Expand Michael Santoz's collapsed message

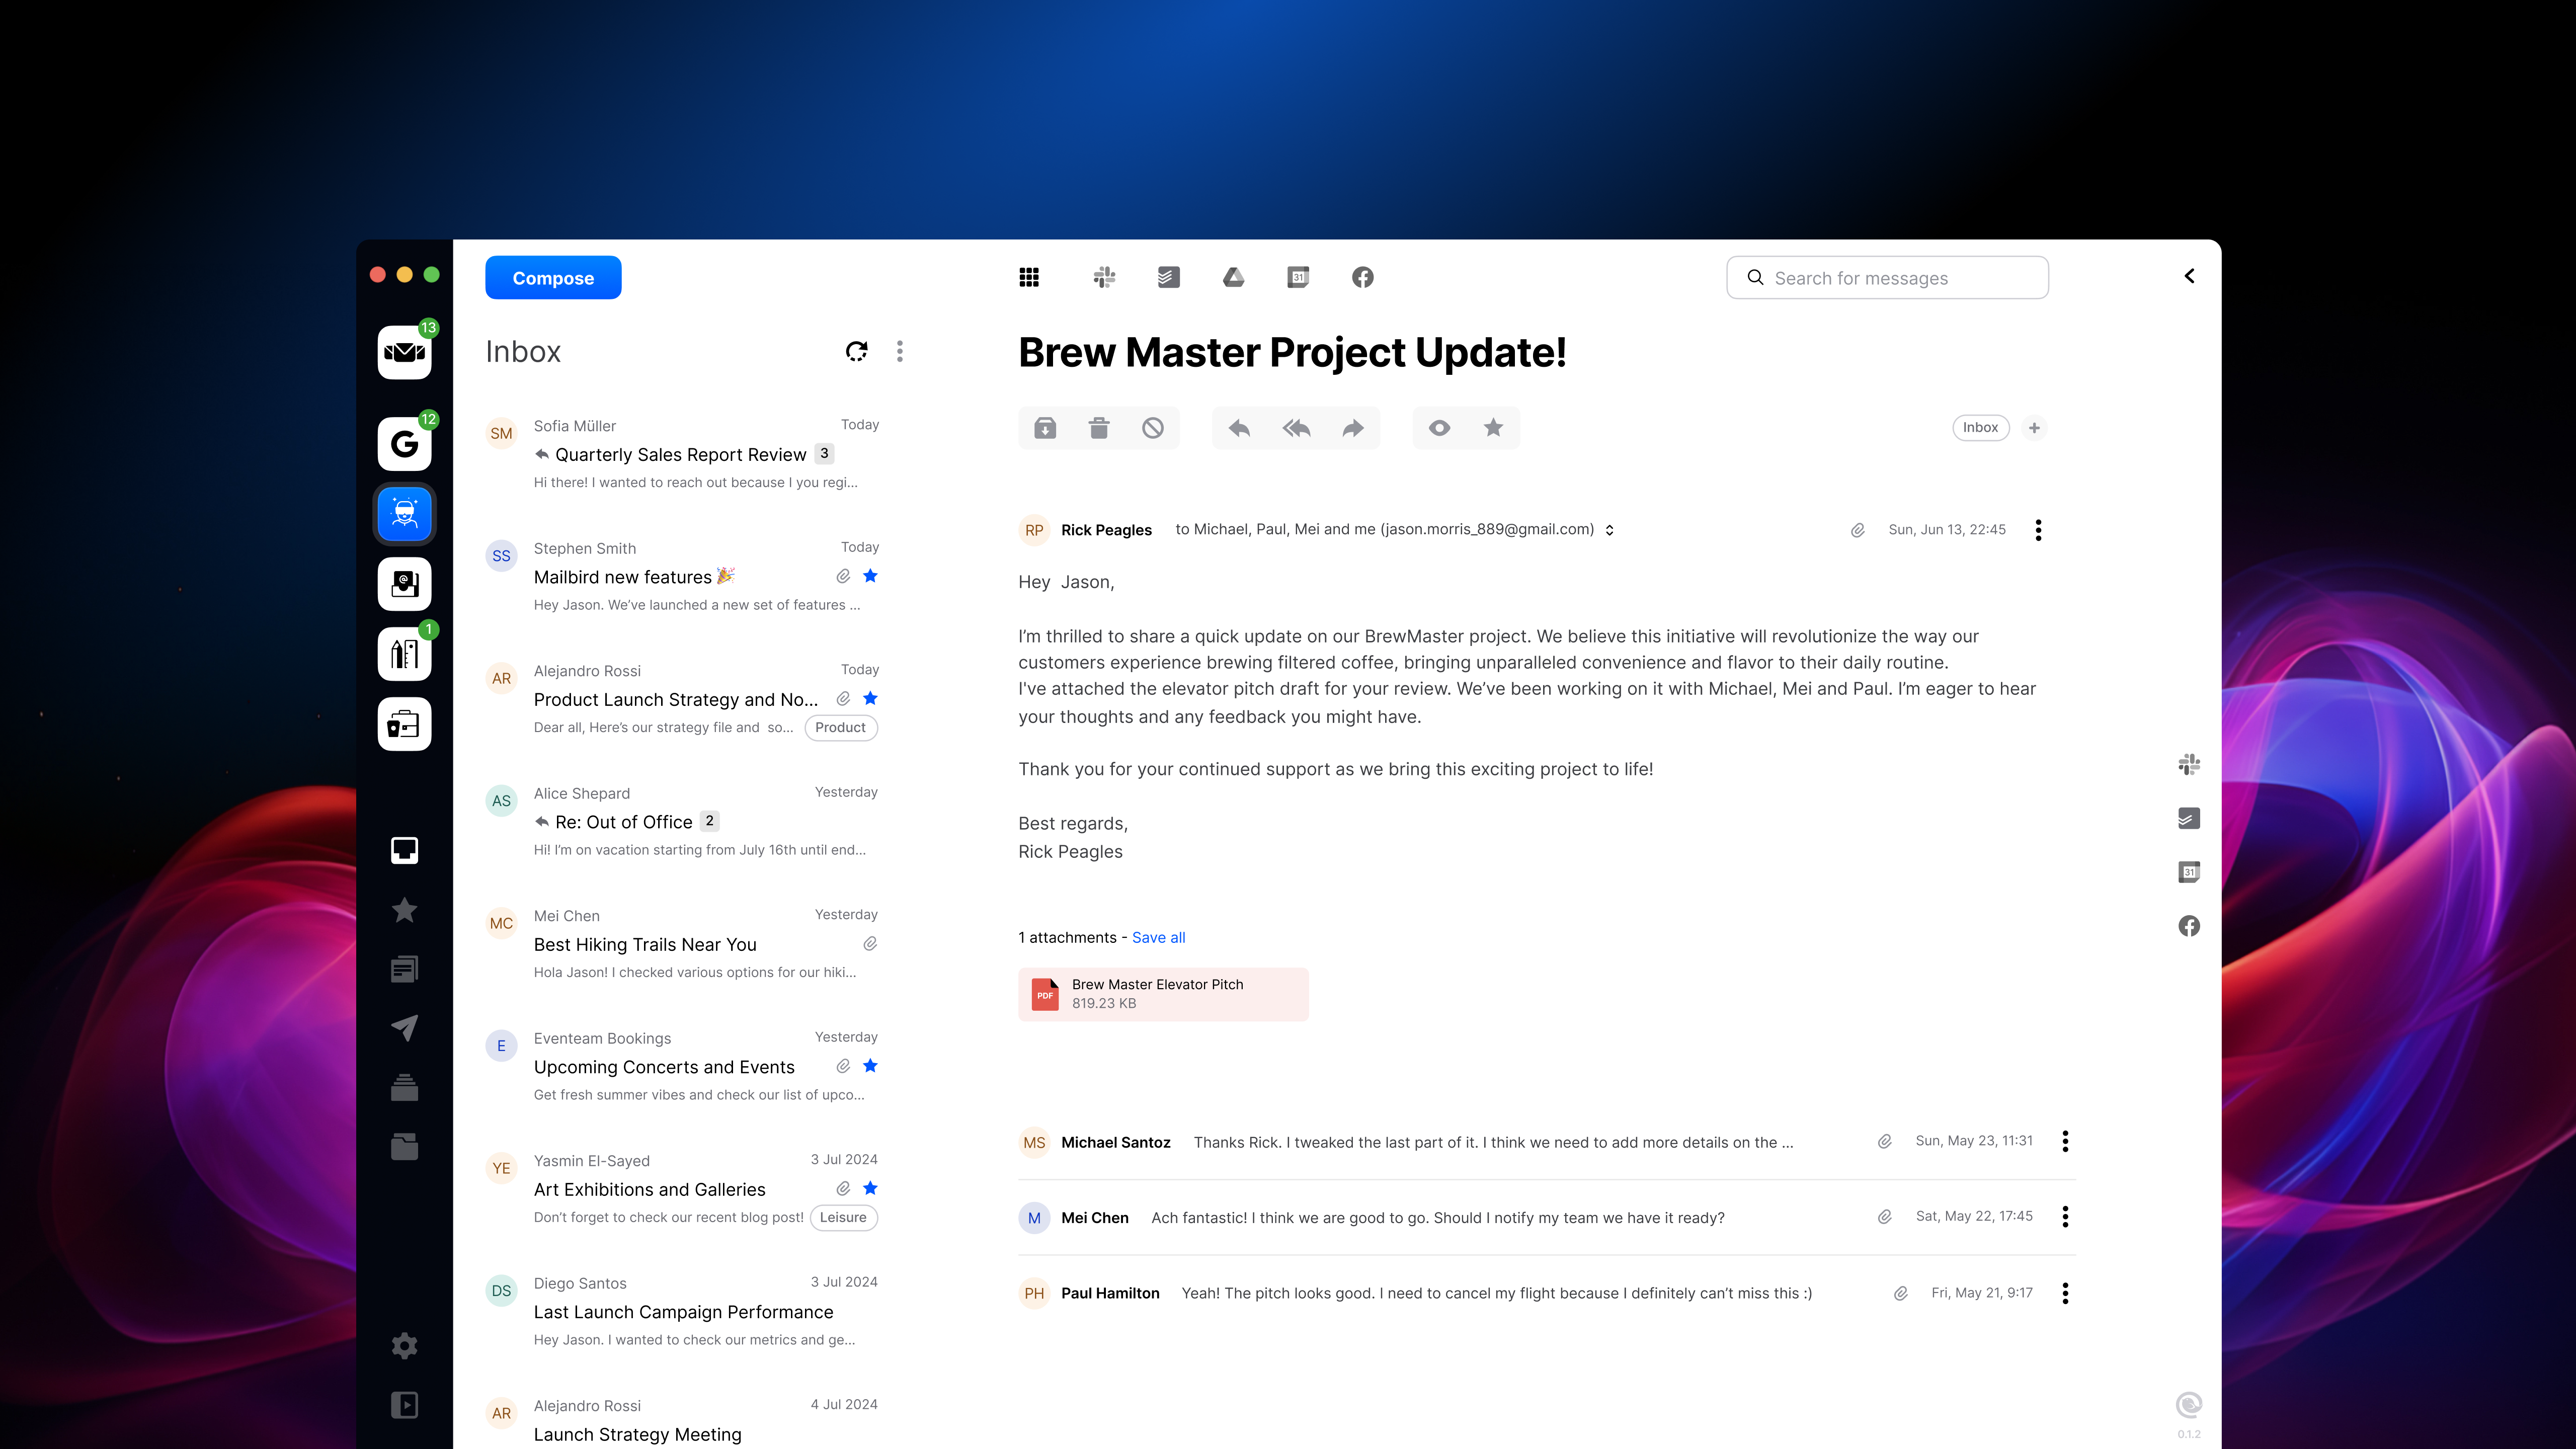(1546, 1142)
